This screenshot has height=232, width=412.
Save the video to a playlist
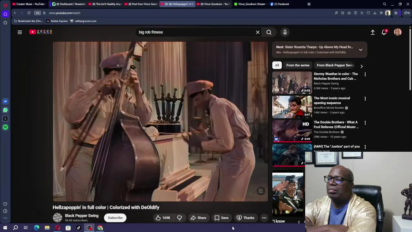(x=221, y=218)
